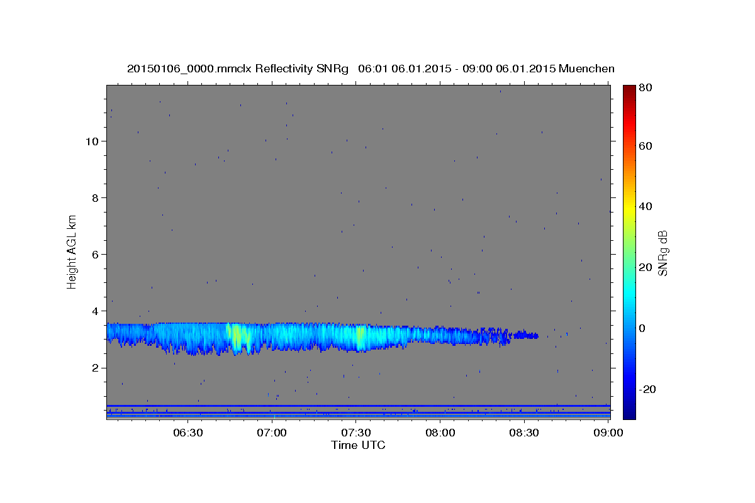Click the 'Time UTC' axis label
755x503 pixels.
click(358, 445)
